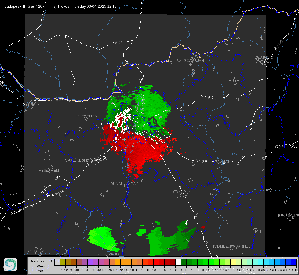Select the white swatch in the wind legend
This screenshot has width=299, height=275.
[x=178, y=262]
